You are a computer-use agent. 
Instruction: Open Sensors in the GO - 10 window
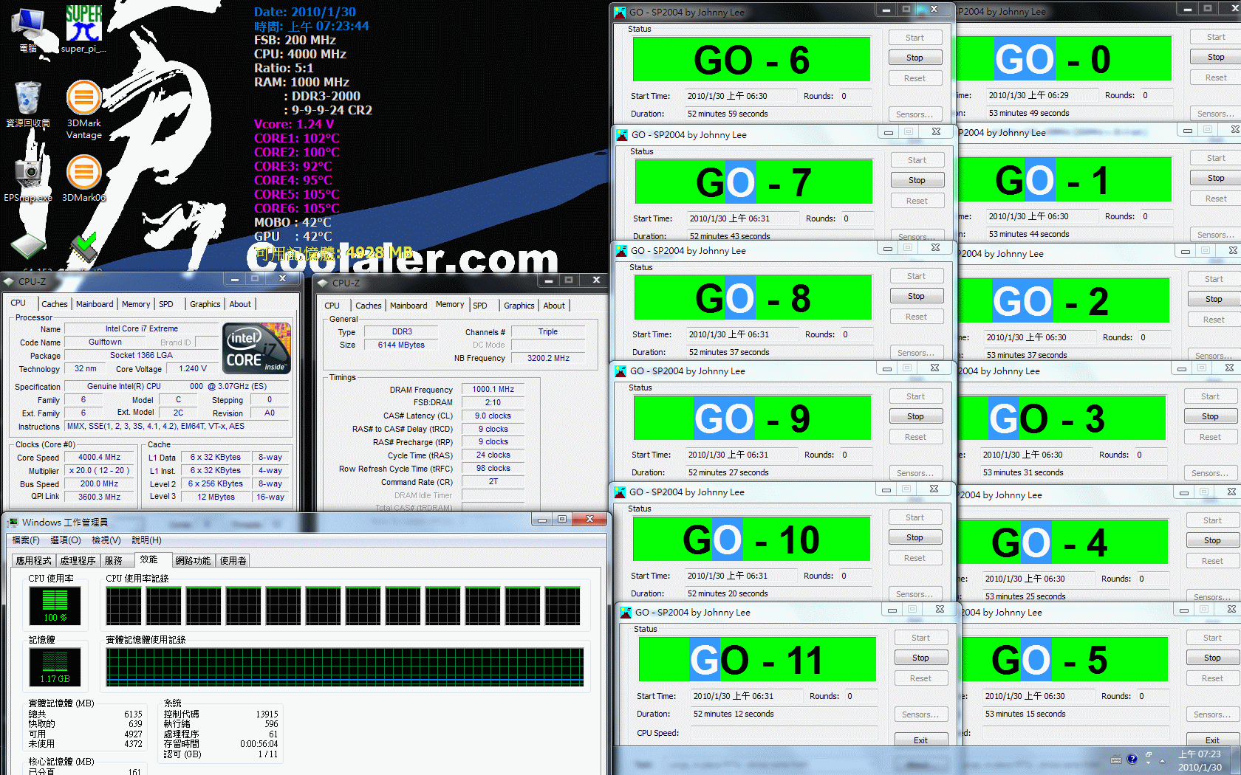(x=914, y=594)
